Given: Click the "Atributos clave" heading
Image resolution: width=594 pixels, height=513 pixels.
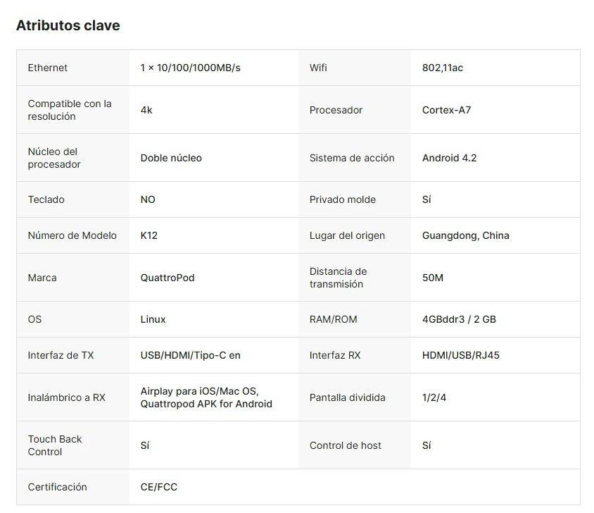Looking at the screenshot, I should pyautogui.click(x=68, y=25).
